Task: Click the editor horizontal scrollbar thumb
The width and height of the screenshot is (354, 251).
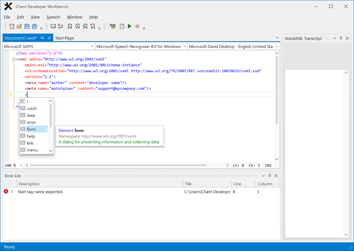Action: (118, 165)
